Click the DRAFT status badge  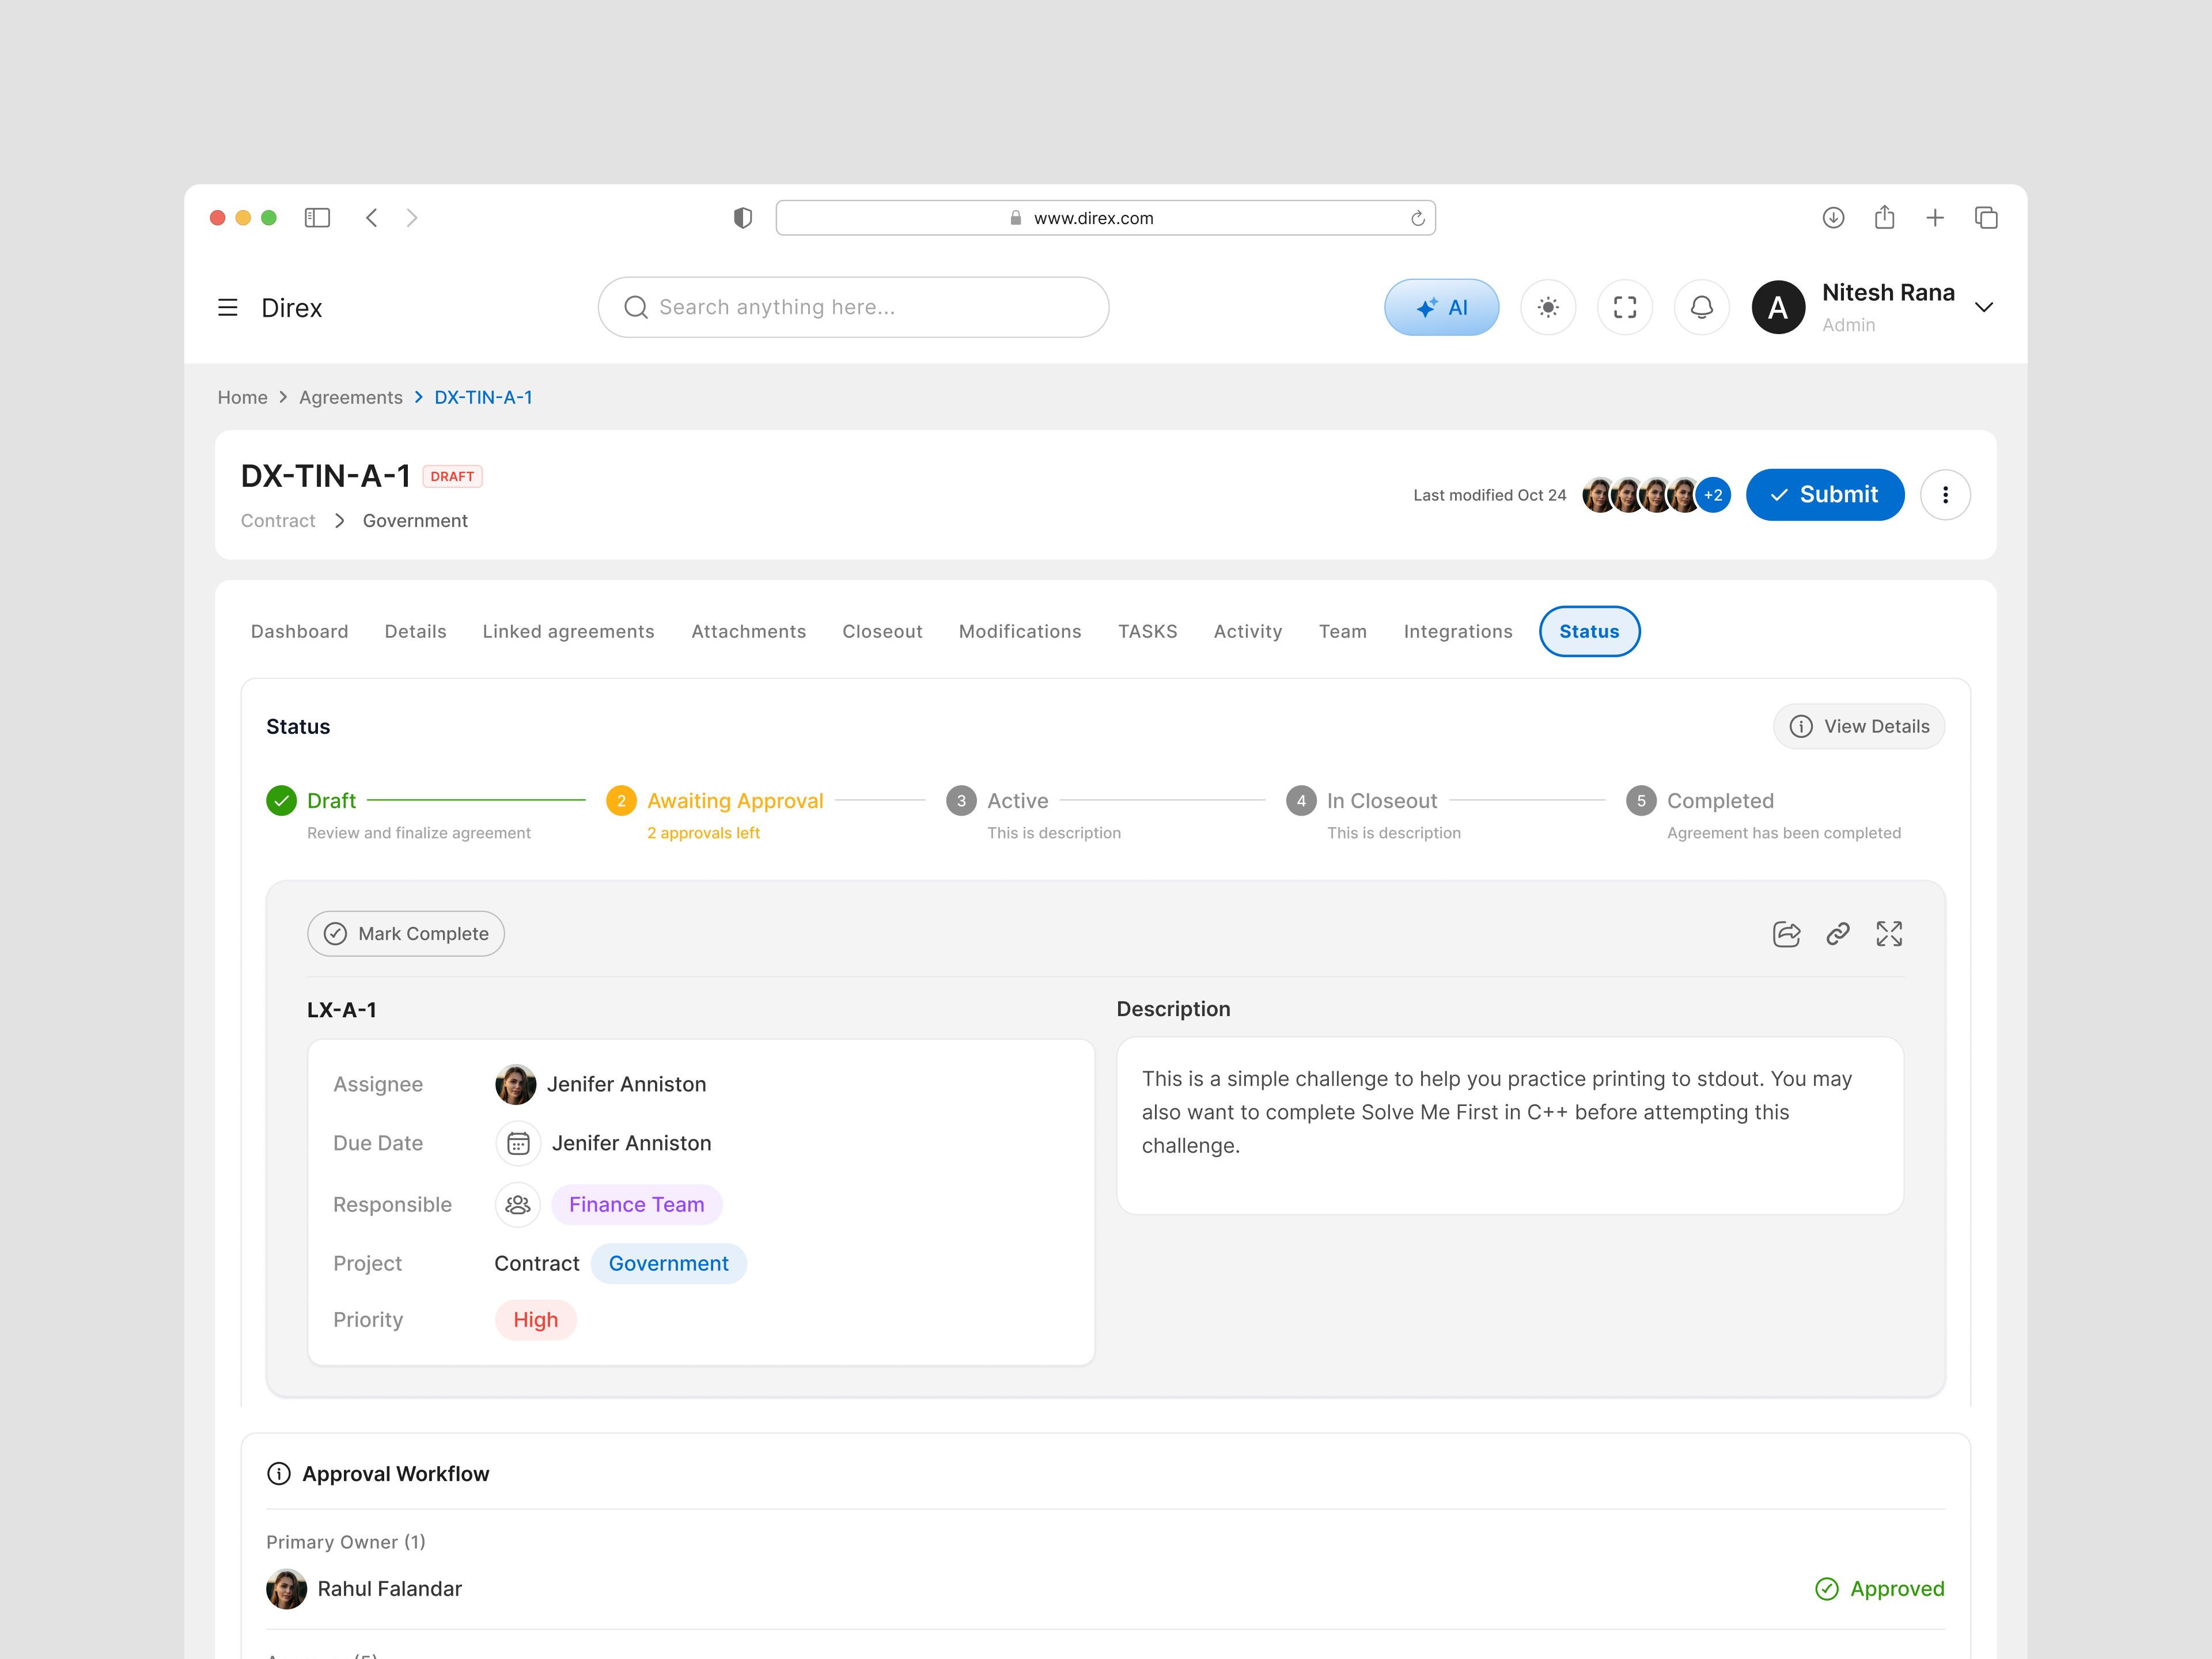coord(452,477)
